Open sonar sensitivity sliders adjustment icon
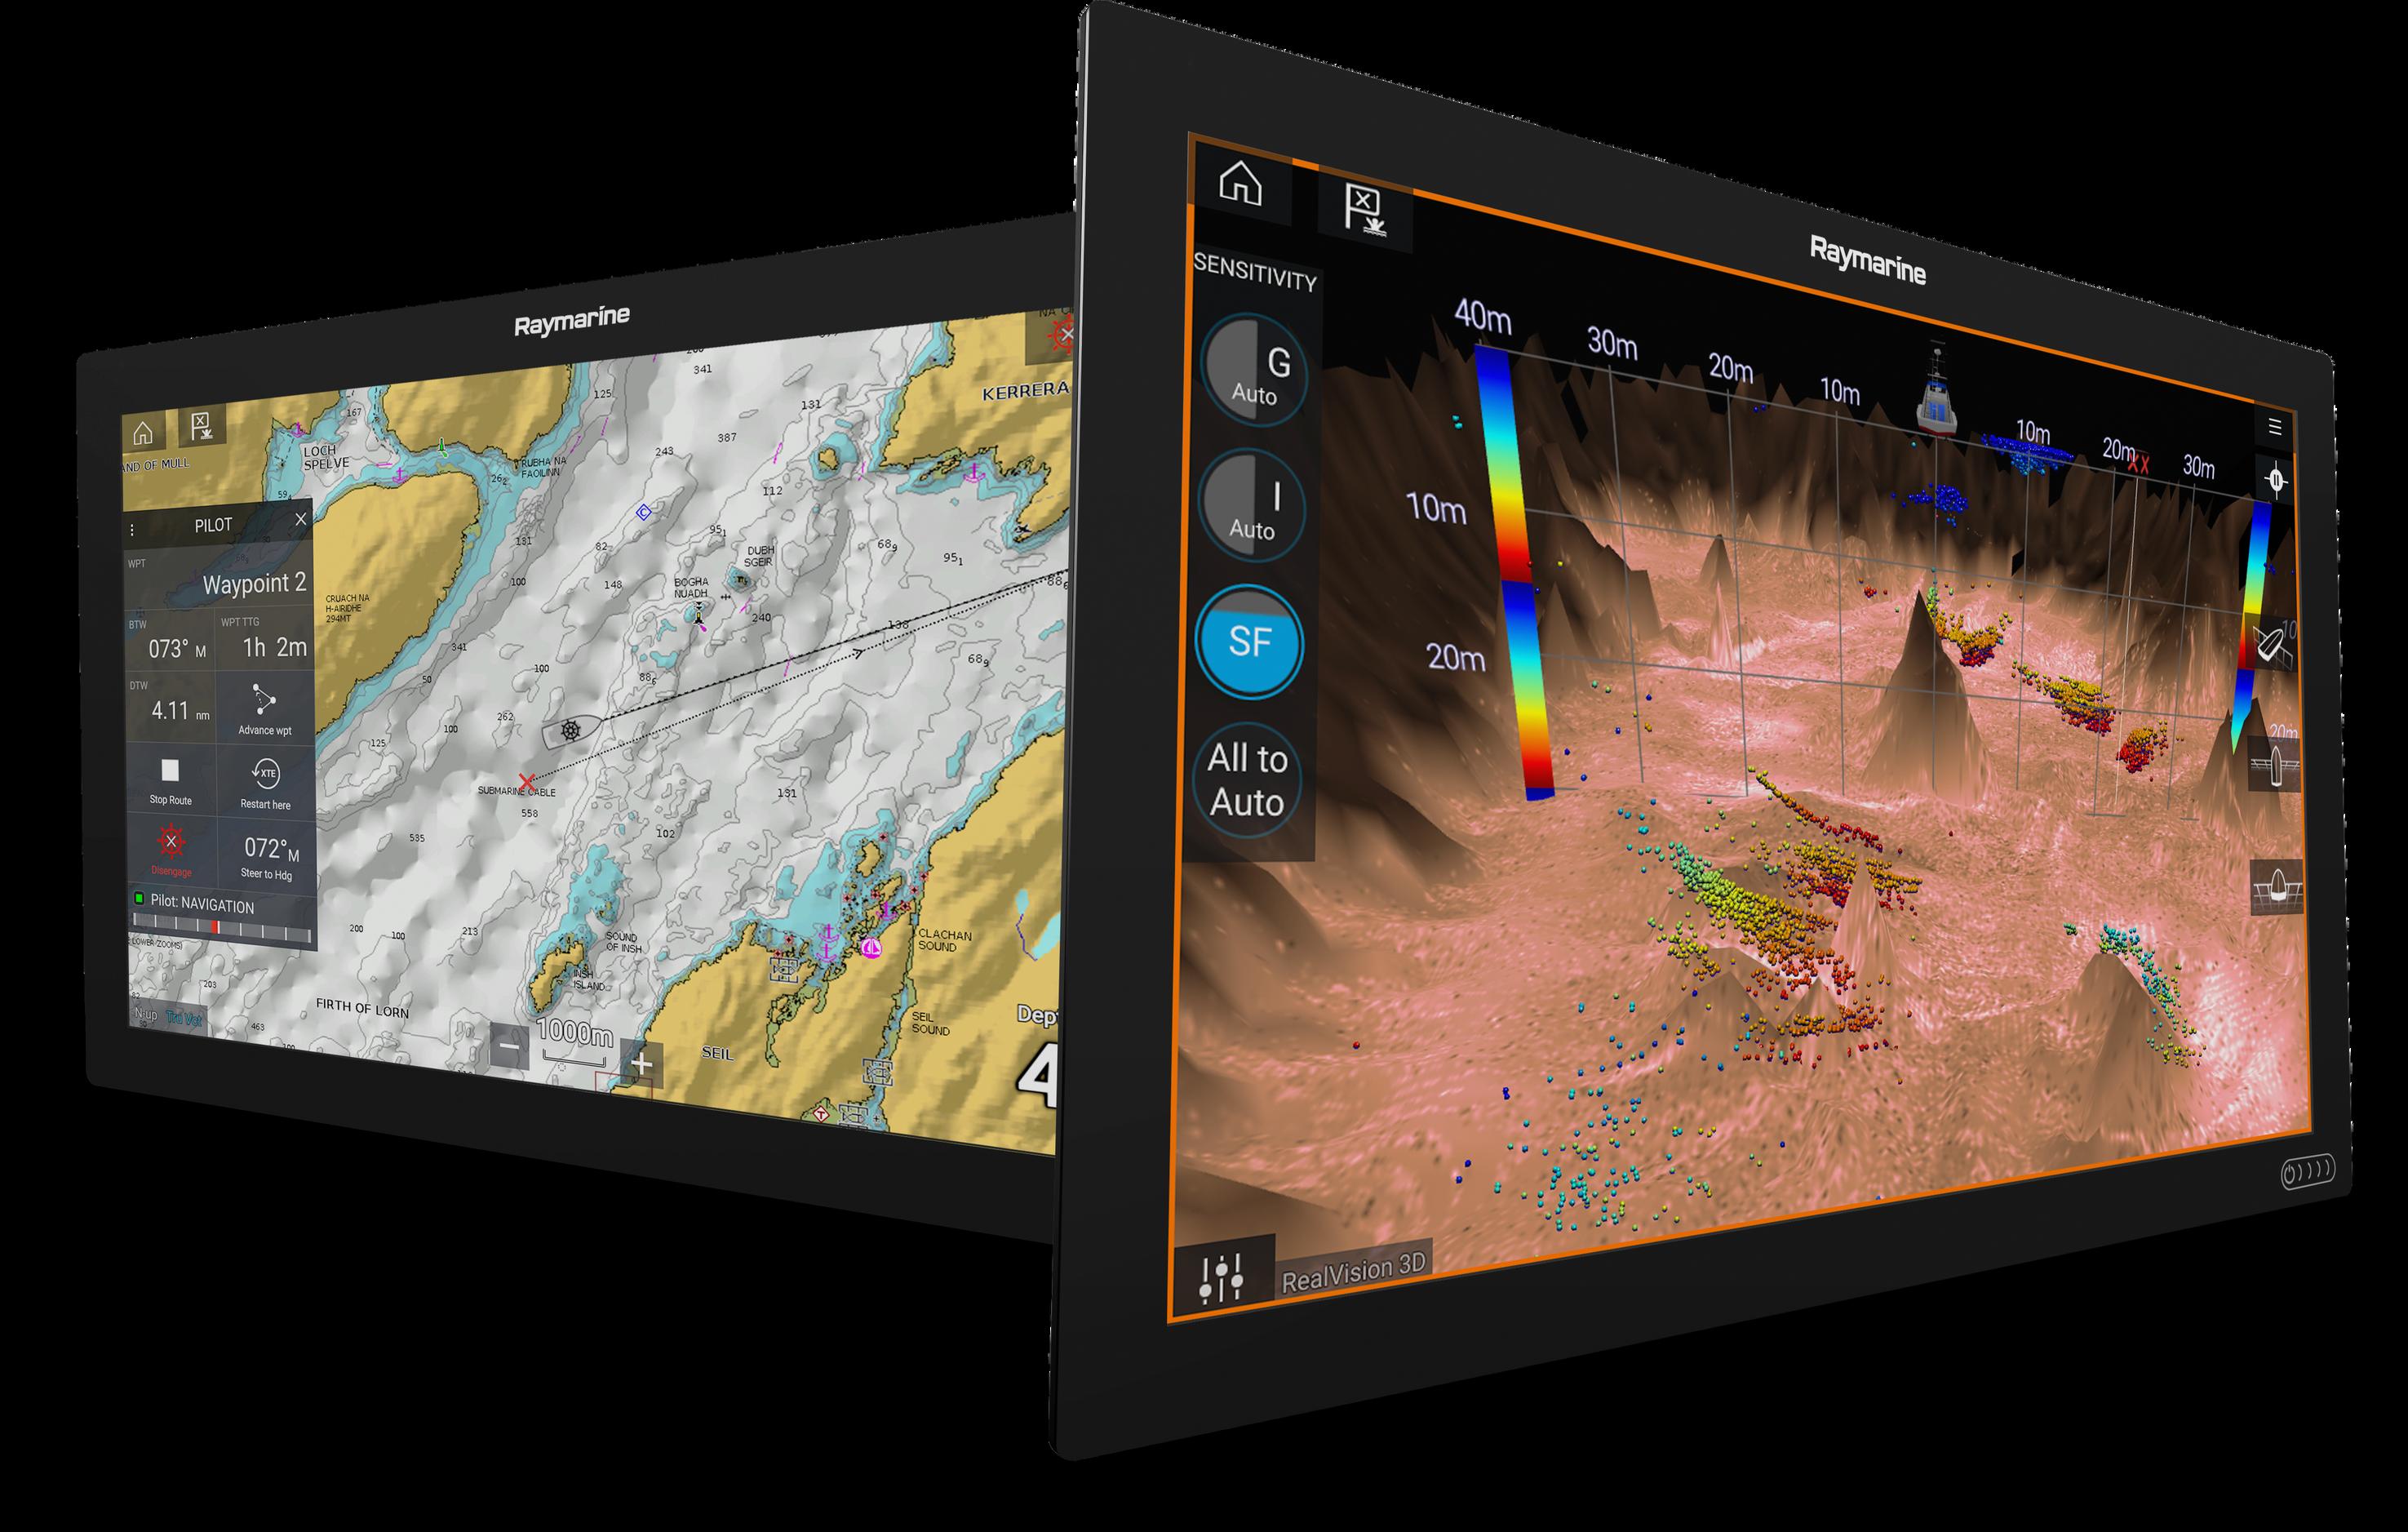The height and width of the screenshot is (1532, 2408). pos(1222,1276)
